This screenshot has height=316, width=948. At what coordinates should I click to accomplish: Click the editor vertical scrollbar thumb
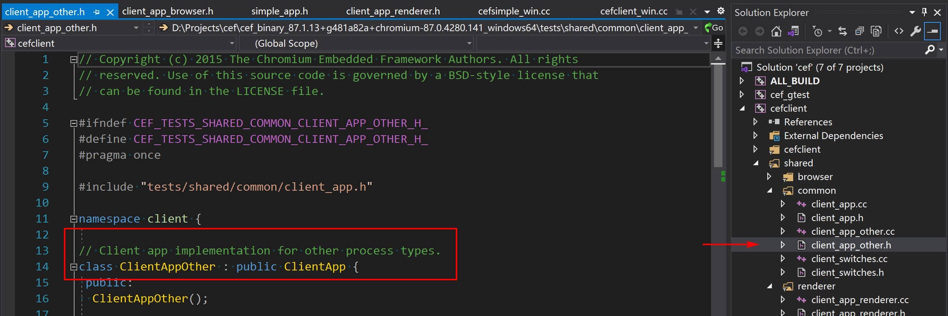tap(718, 115)
